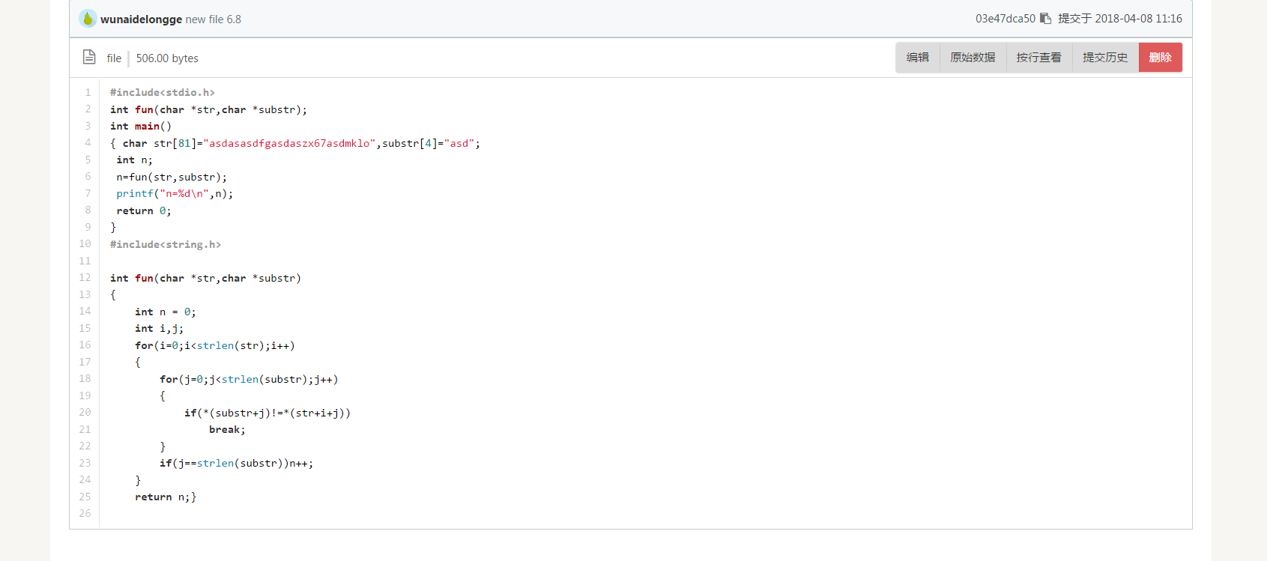Screen dimensions: 1267x561
Task: Select line number 20 in the gutter
Action: click(85, 412)
